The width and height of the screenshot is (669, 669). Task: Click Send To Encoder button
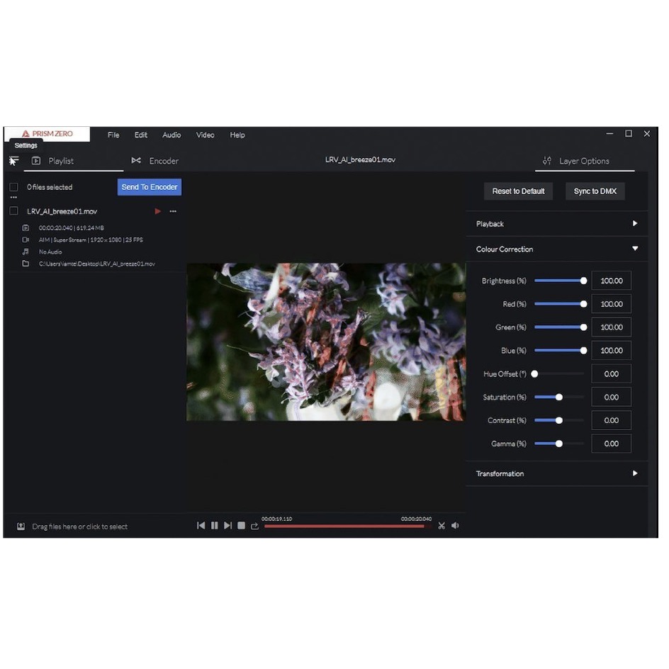tap(150, 187)
